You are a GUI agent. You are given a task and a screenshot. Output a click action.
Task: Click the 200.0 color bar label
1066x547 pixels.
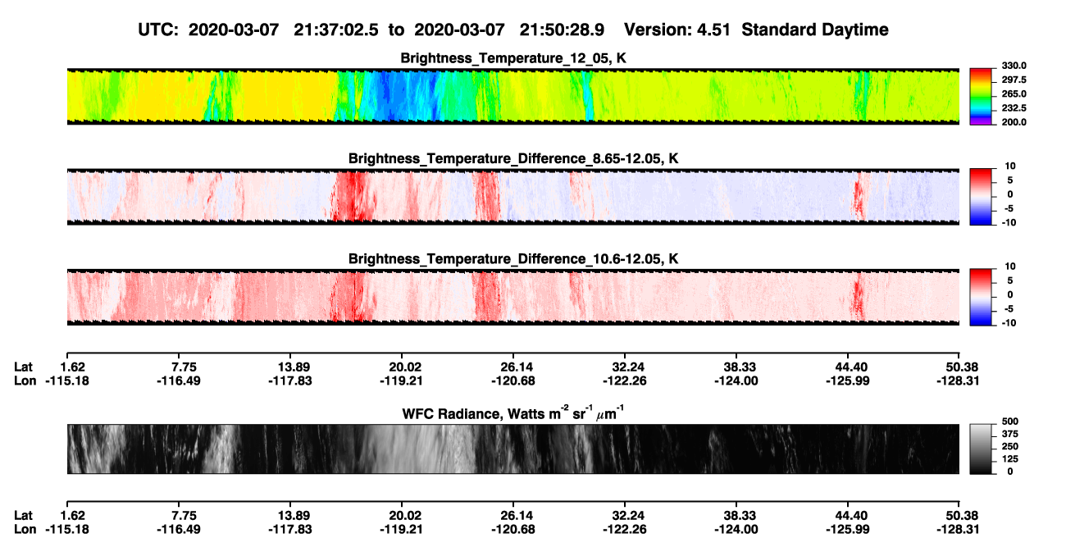(1014, 122)
